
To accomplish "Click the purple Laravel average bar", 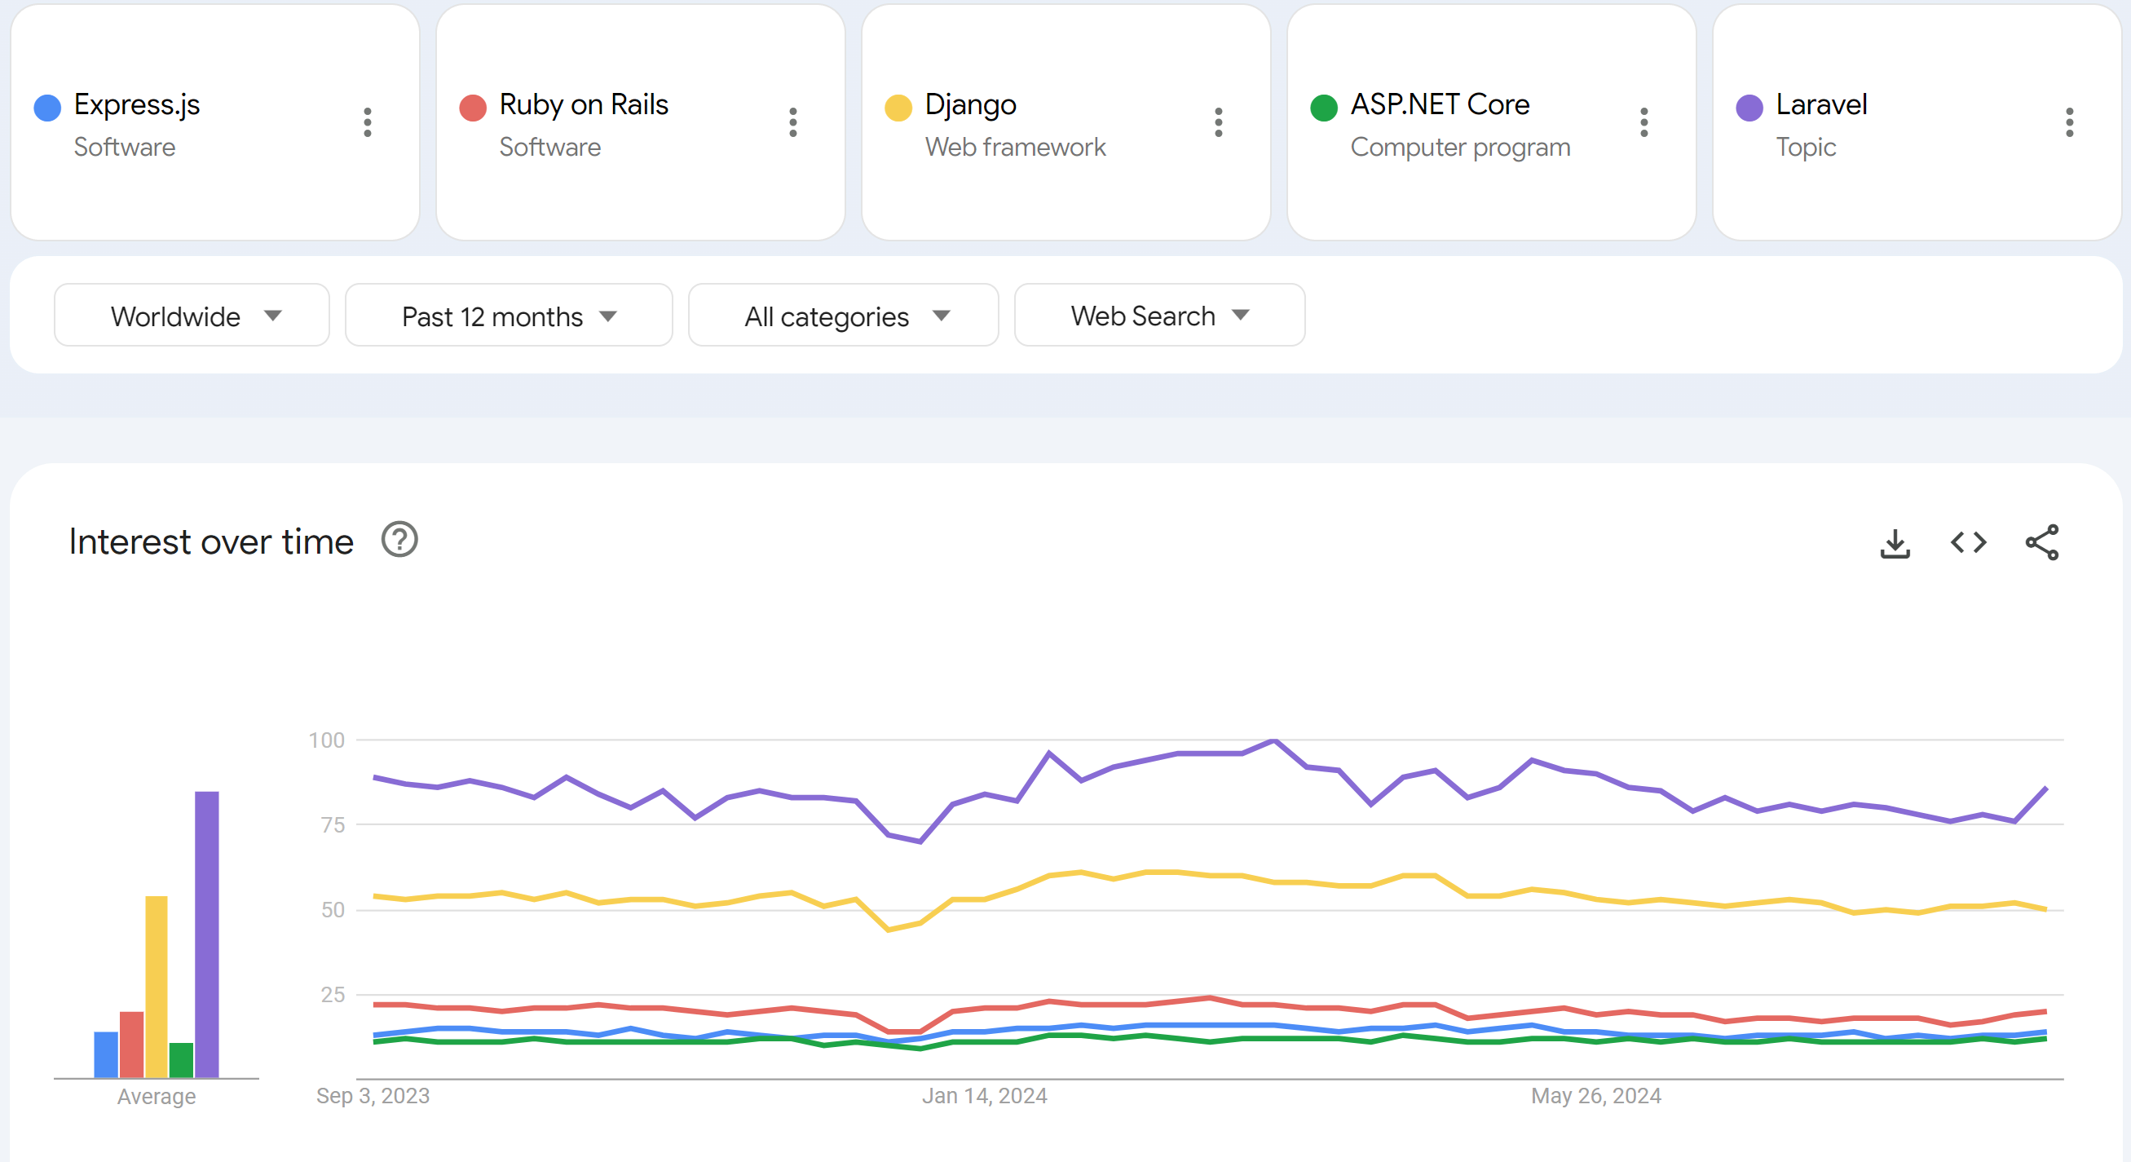I will pyautogui.click(x=207, y=934).
